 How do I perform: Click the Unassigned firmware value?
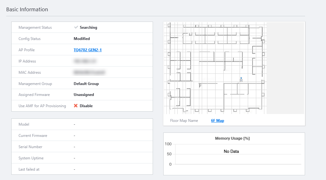click(x=84, y=95)
